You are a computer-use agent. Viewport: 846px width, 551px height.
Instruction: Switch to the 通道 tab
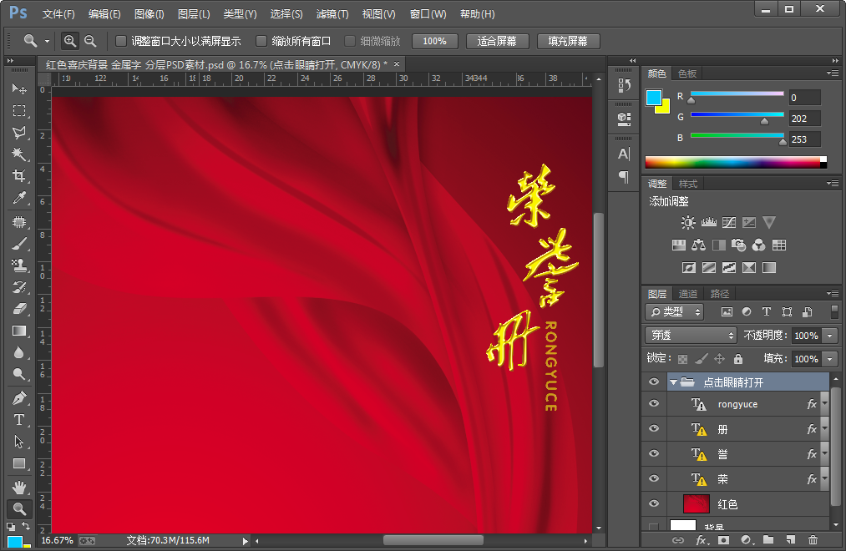(x=688, y=294)
